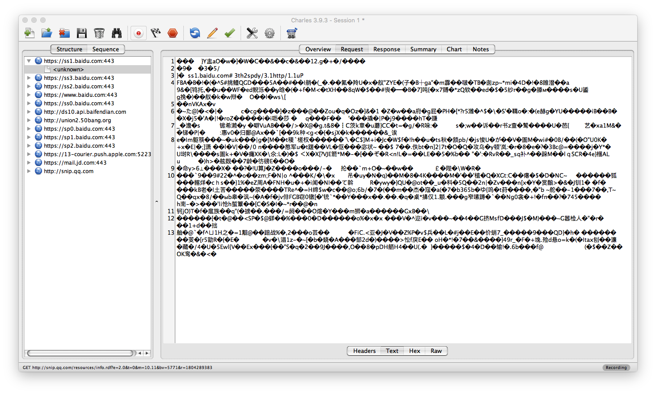The image size is (656, 394).
Task: Open Tools via wrench icon
Action: (x=252, y=33)
